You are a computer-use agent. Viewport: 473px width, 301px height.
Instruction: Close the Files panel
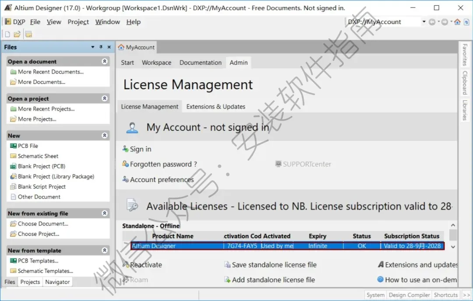click(x=109, y=47)
